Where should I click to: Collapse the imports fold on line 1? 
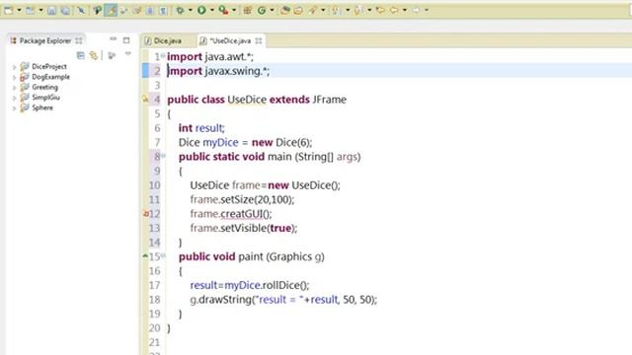point(163,55)
